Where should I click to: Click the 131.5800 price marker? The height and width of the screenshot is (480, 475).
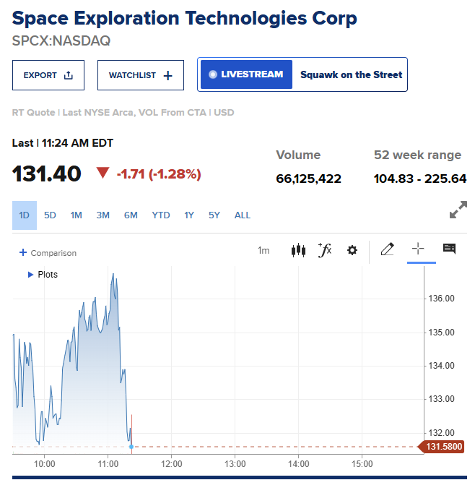click(x=441, y=447)
